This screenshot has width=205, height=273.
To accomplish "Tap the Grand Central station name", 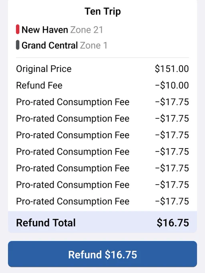I will click(50, 45).
